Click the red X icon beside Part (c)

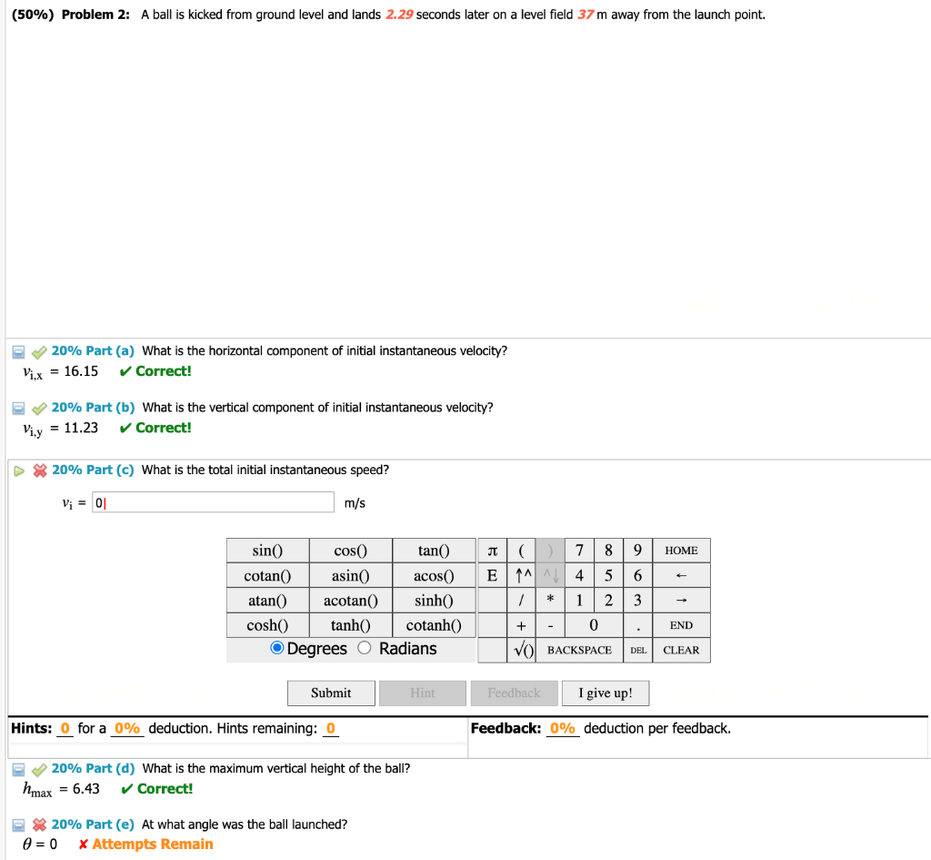[x=38, y=470]
